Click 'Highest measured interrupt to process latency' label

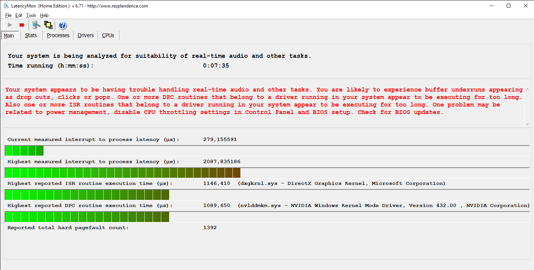click(x=93, y=162)
